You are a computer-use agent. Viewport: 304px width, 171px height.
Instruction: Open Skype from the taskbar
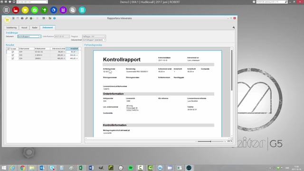tap(52, 168)
